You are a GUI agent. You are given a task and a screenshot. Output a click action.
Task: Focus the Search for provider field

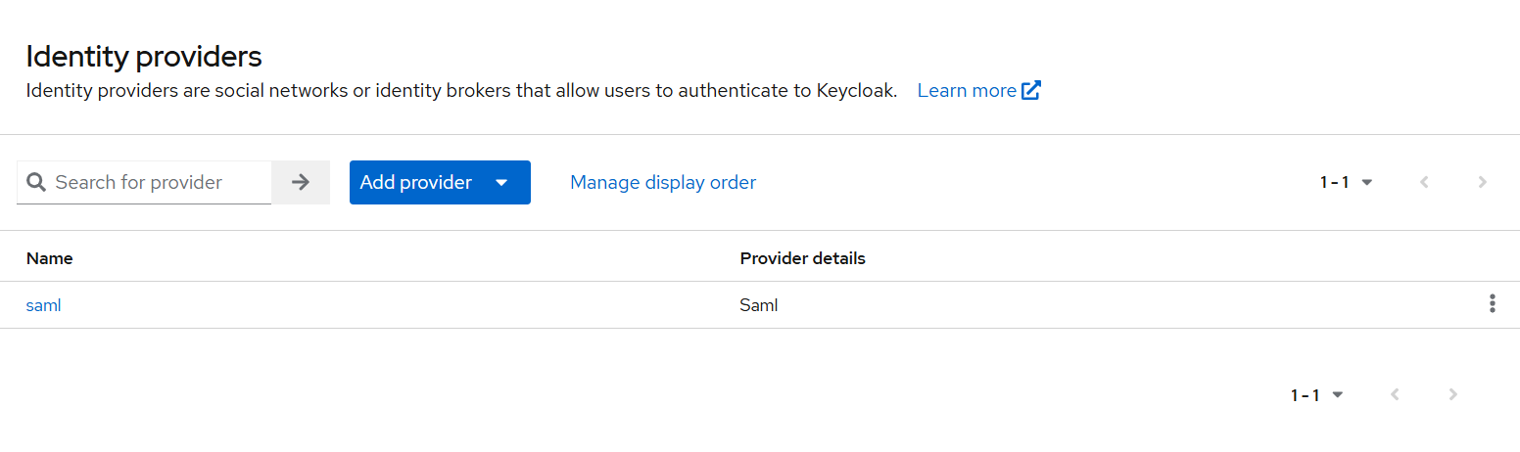pos(157,182)
